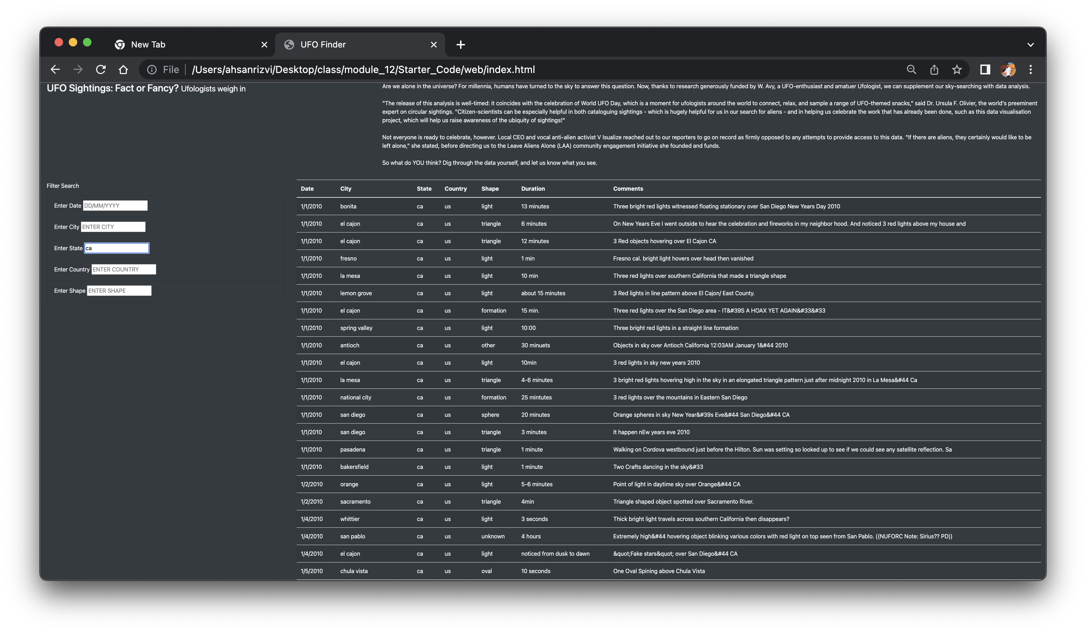Reload the UFO Finder page
Screen dimensions: 1086x633
coord(101,69)
